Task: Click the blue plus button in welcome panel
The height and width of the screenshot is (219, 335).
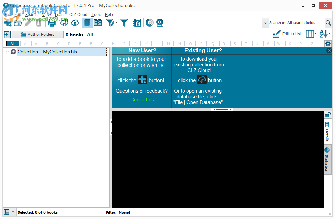Action: click(x=142, y=79)
